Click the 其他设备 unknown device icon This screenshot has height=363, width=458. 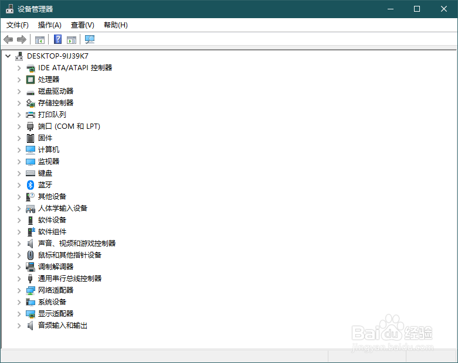(x=30, y=197)
